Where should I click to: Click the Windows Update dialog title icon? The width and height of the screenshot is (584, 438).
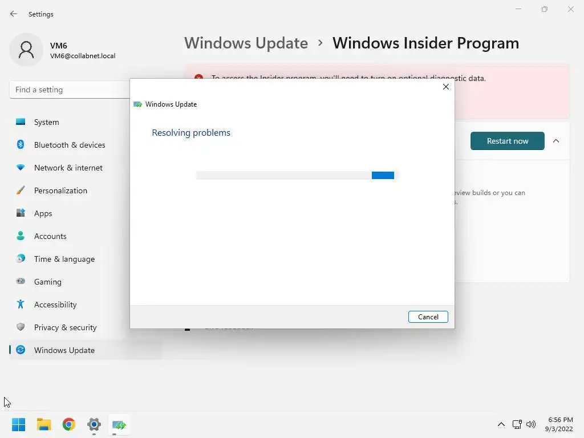[138, 104]
